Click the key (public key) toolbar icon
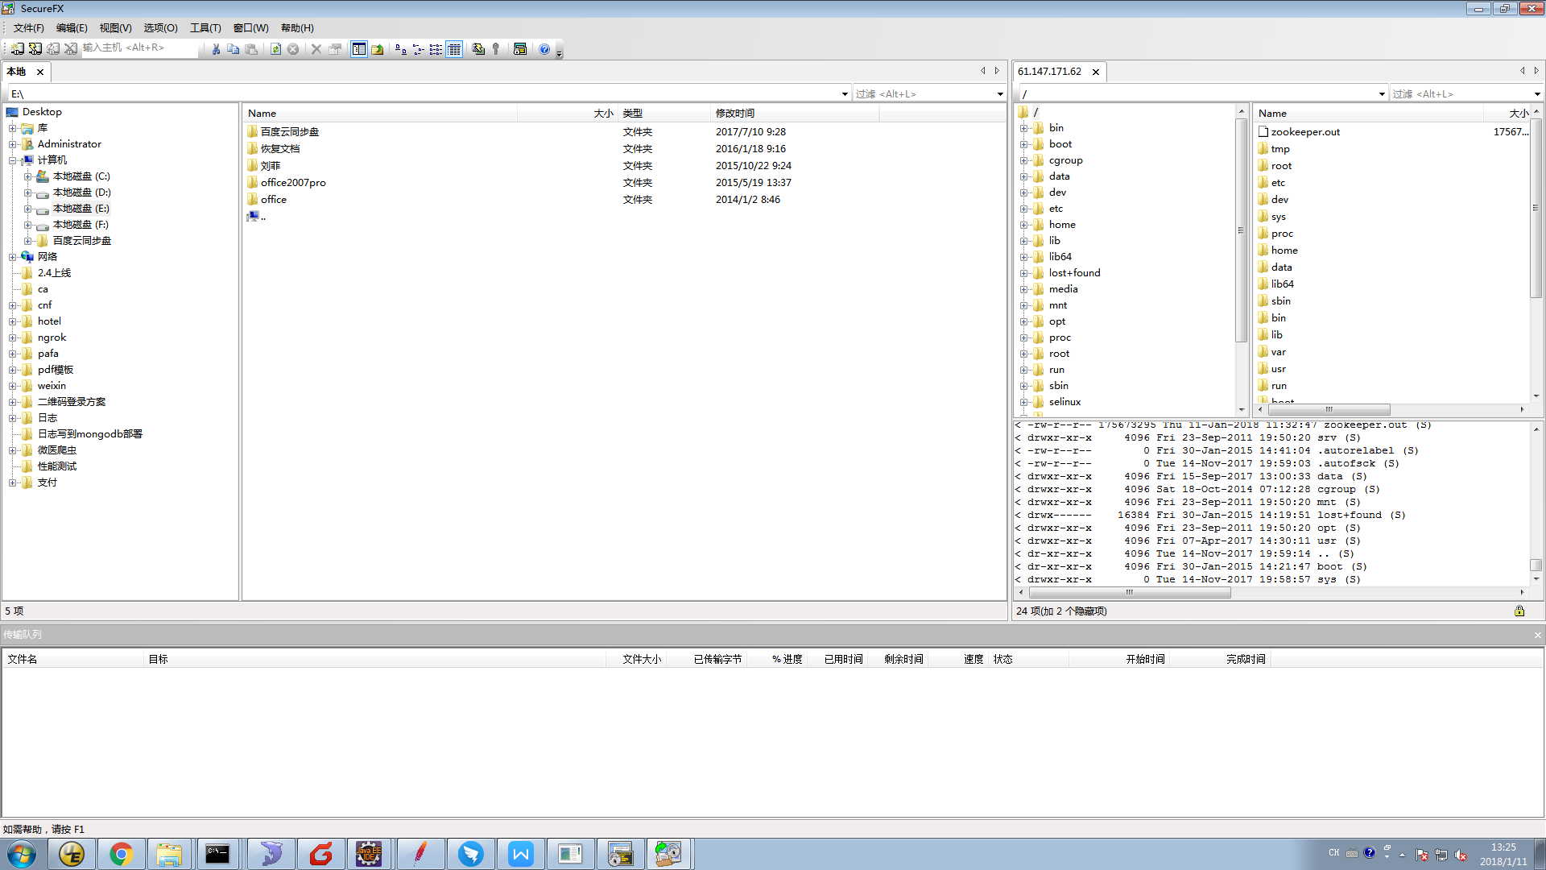The width and height of the screenshot is (1546, 870). pyautogui.click(x=496, y=49)
